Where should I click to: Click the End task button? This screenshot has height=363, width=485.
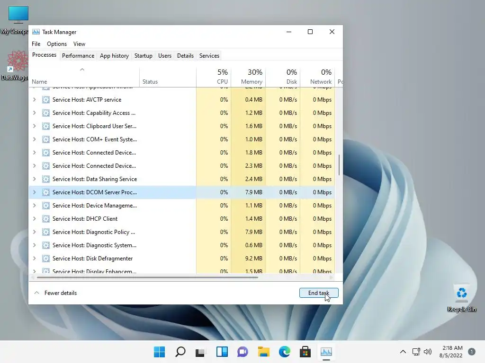pos(319,293)
